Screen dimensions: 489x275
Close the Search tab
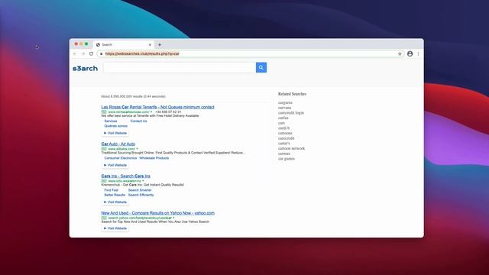tap(150, 44)
